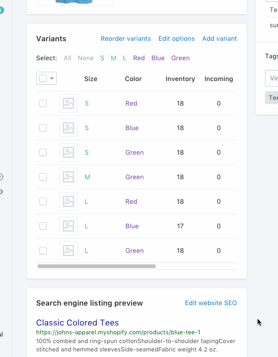
Task: Select all Blue variants filter
Action: tap(158, 58)
